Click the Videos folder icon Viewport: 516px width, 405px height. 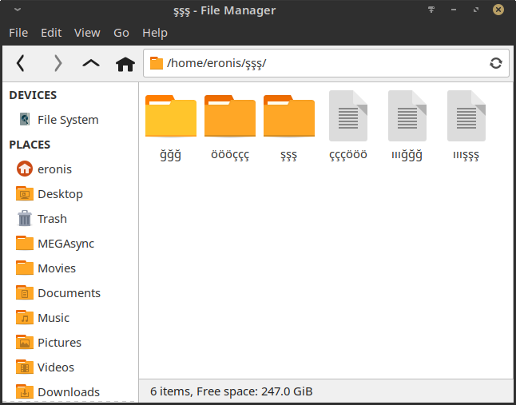[25, 367]
